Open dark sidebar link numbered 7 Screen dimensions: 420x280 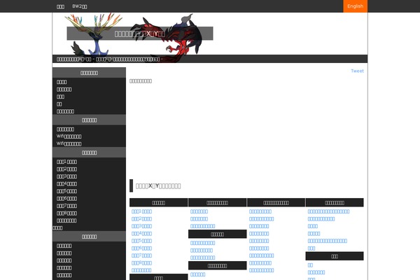click(66, 206)
